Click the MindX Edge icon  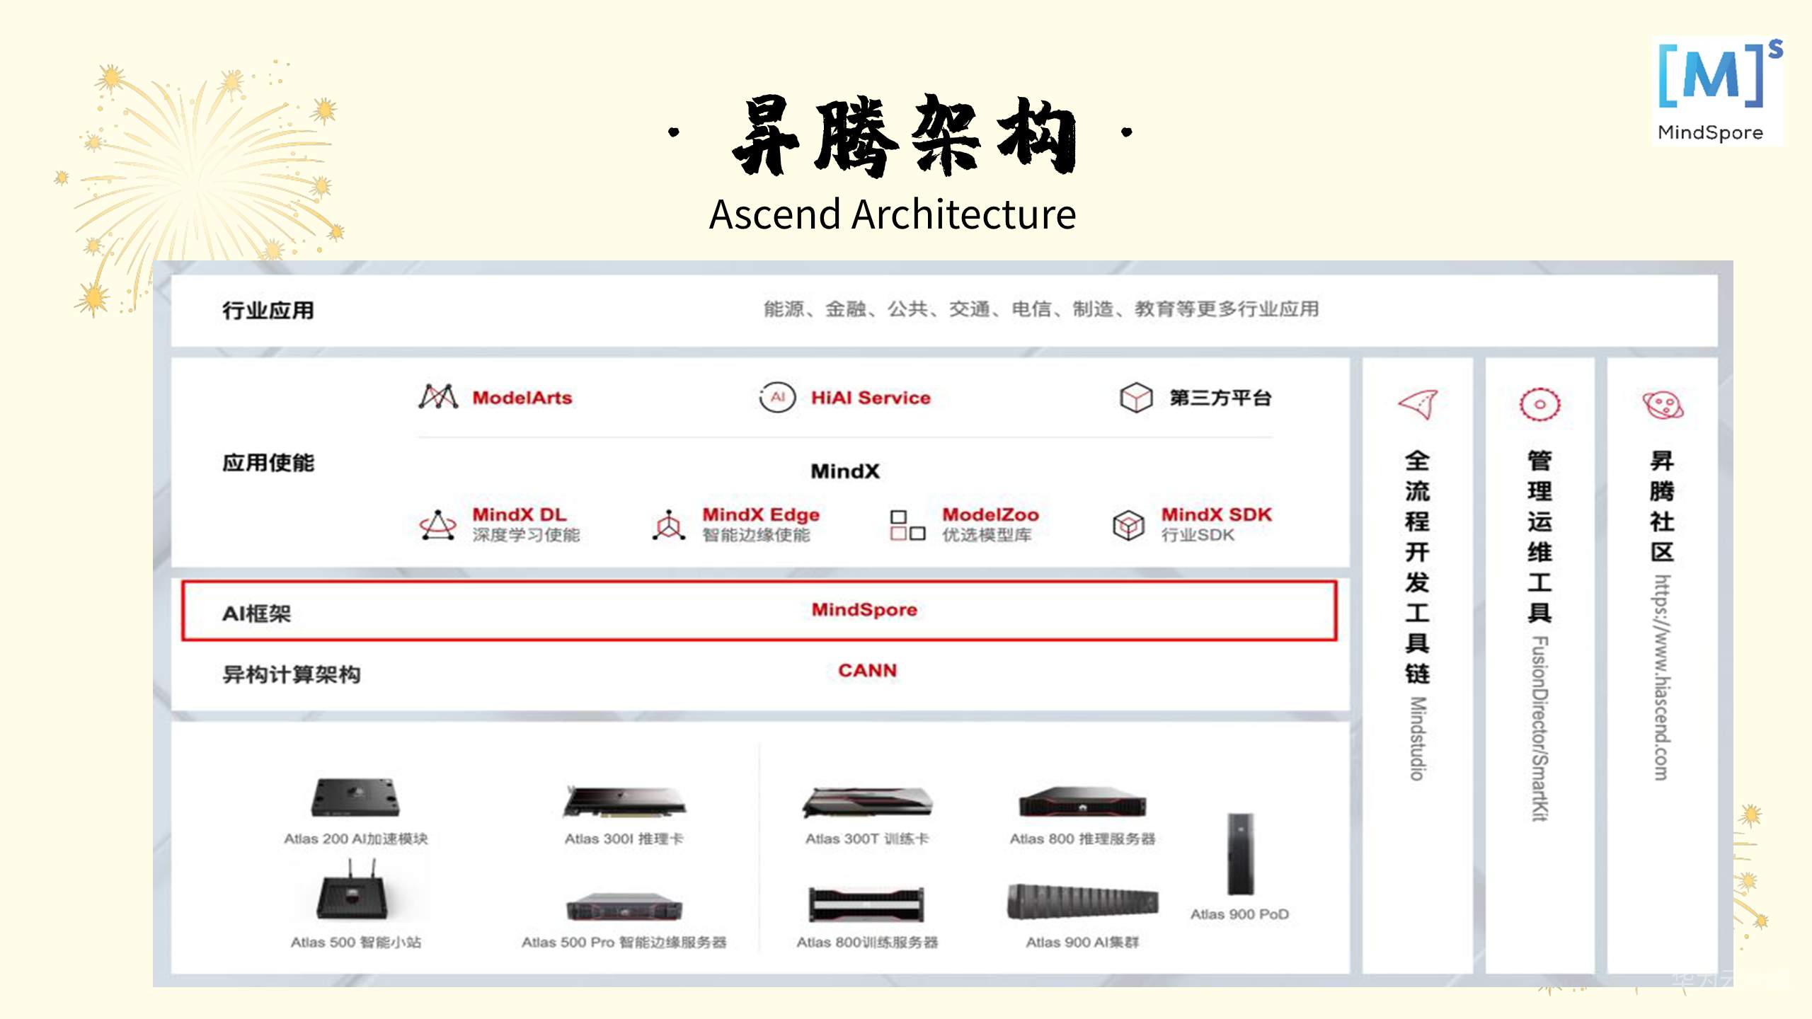click(x=669, y=524)
